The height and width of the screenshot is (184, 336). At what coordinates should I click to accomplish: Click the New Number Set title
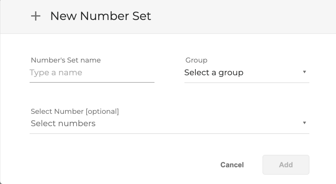click(100, 16)
